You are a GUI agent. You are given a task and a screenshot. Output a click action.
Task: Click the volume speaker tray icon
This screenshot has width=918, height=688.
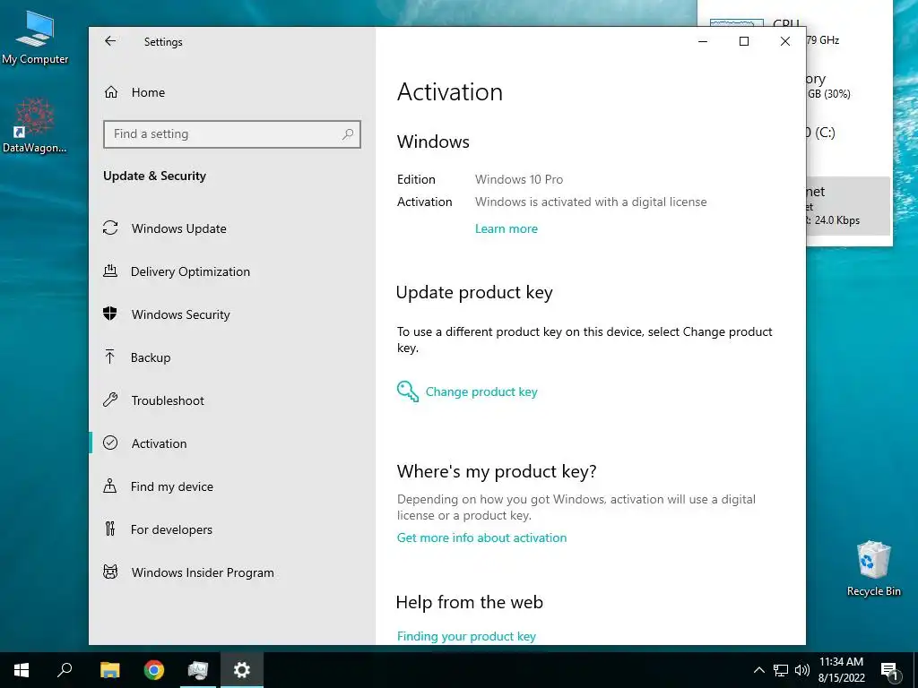coord(802,670)
